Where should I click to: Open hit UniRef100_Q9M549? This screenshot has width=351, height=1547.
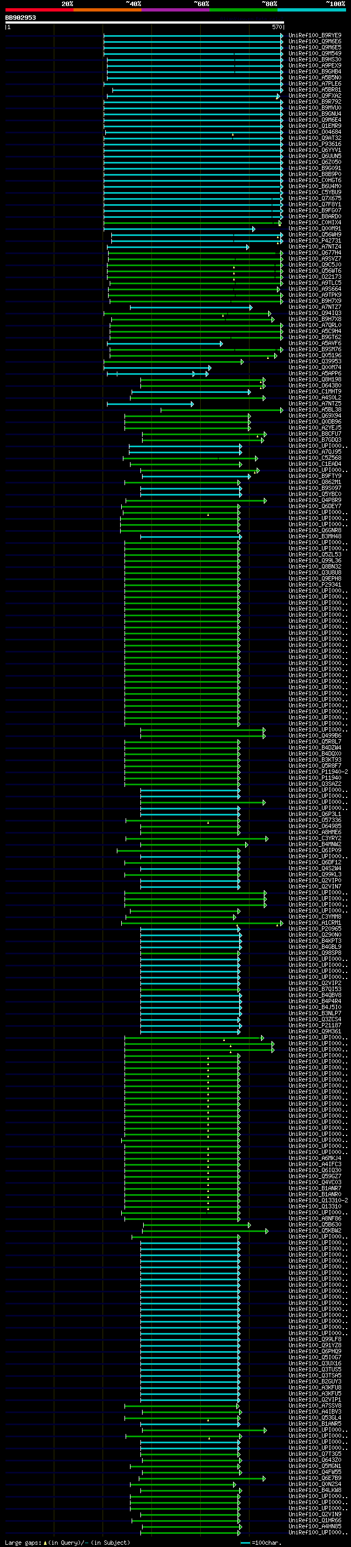[x=314, y=53]
